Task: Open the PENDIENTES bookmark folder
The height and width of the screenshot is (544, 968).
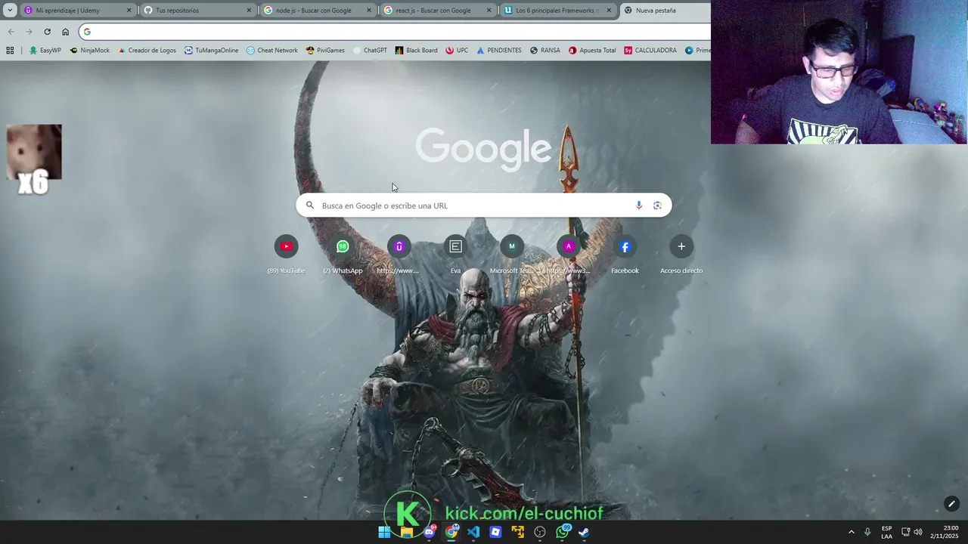Action: [x=498, y=51]
